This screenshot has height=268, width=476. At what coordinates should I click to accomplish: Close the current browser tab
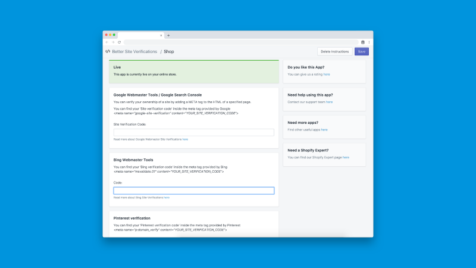161,35
